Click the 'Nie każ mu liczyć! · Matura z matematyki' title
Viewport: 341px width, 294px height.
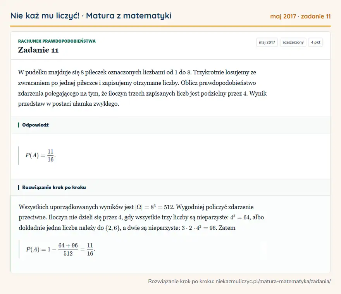point(91,15)
